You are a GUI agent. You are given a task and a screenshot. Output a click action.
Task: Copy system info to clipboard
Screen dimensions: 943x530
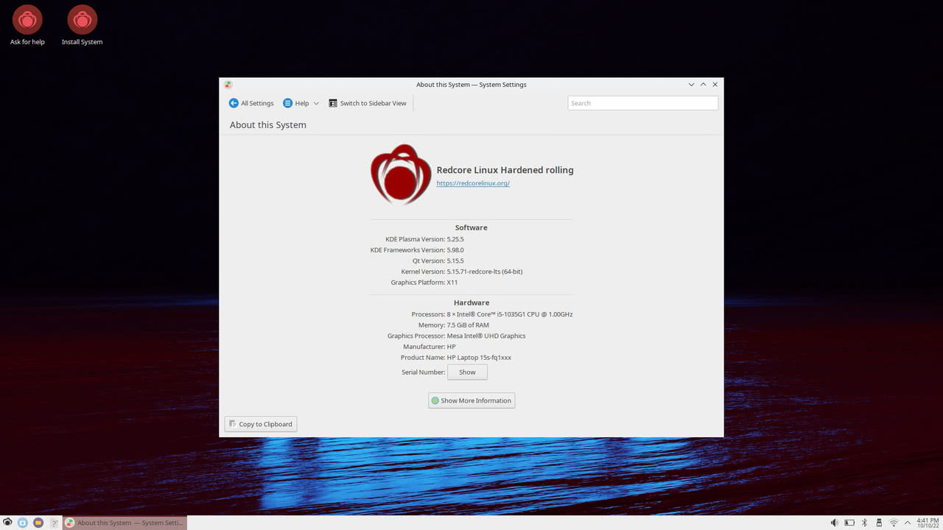pos(260,424)
